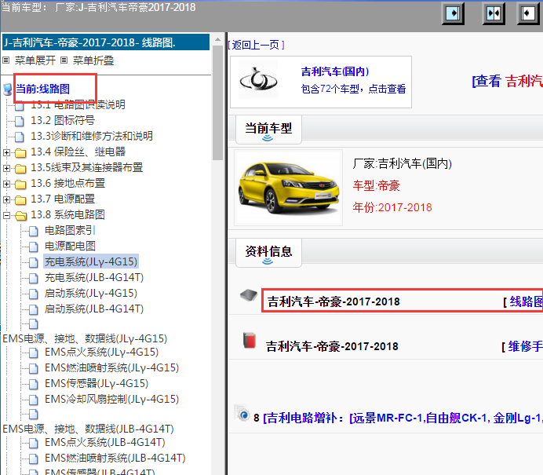543x475 pixels.
Task: Expand the 13.7 电源配置 node
Action: click(6, 199)
